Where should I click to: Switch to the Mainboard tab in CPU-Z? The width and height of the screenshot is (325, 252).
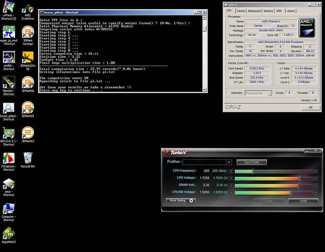coord(254,11)
